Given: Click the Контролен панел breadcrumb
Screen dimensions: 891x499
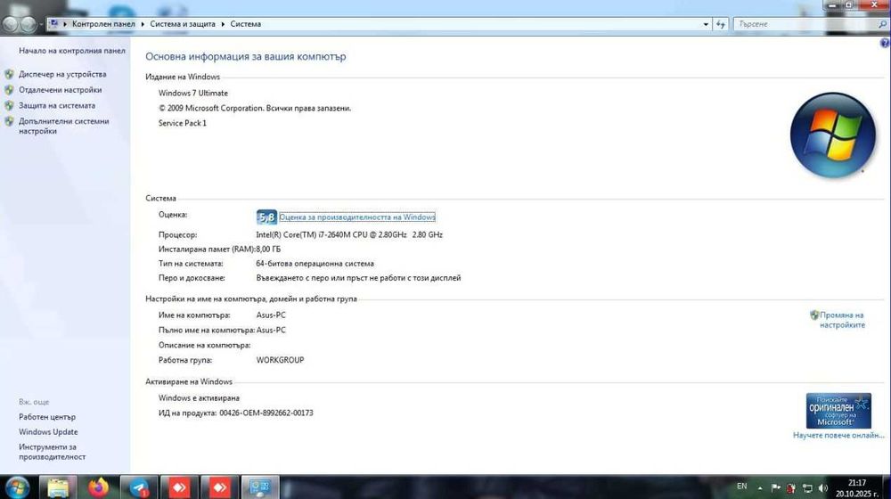Looking at the screenshot, I should tap(103, 24).
